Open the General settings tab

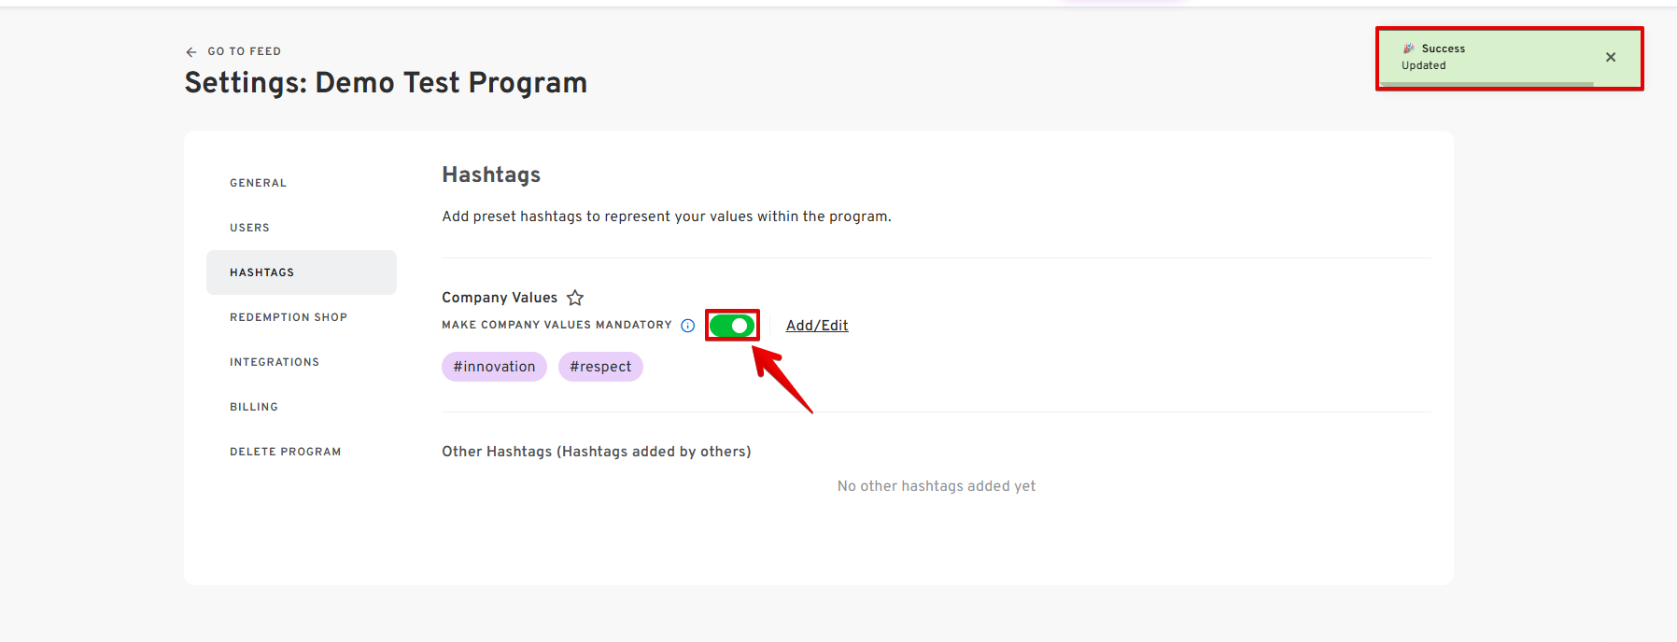click(x=259, y=183)
